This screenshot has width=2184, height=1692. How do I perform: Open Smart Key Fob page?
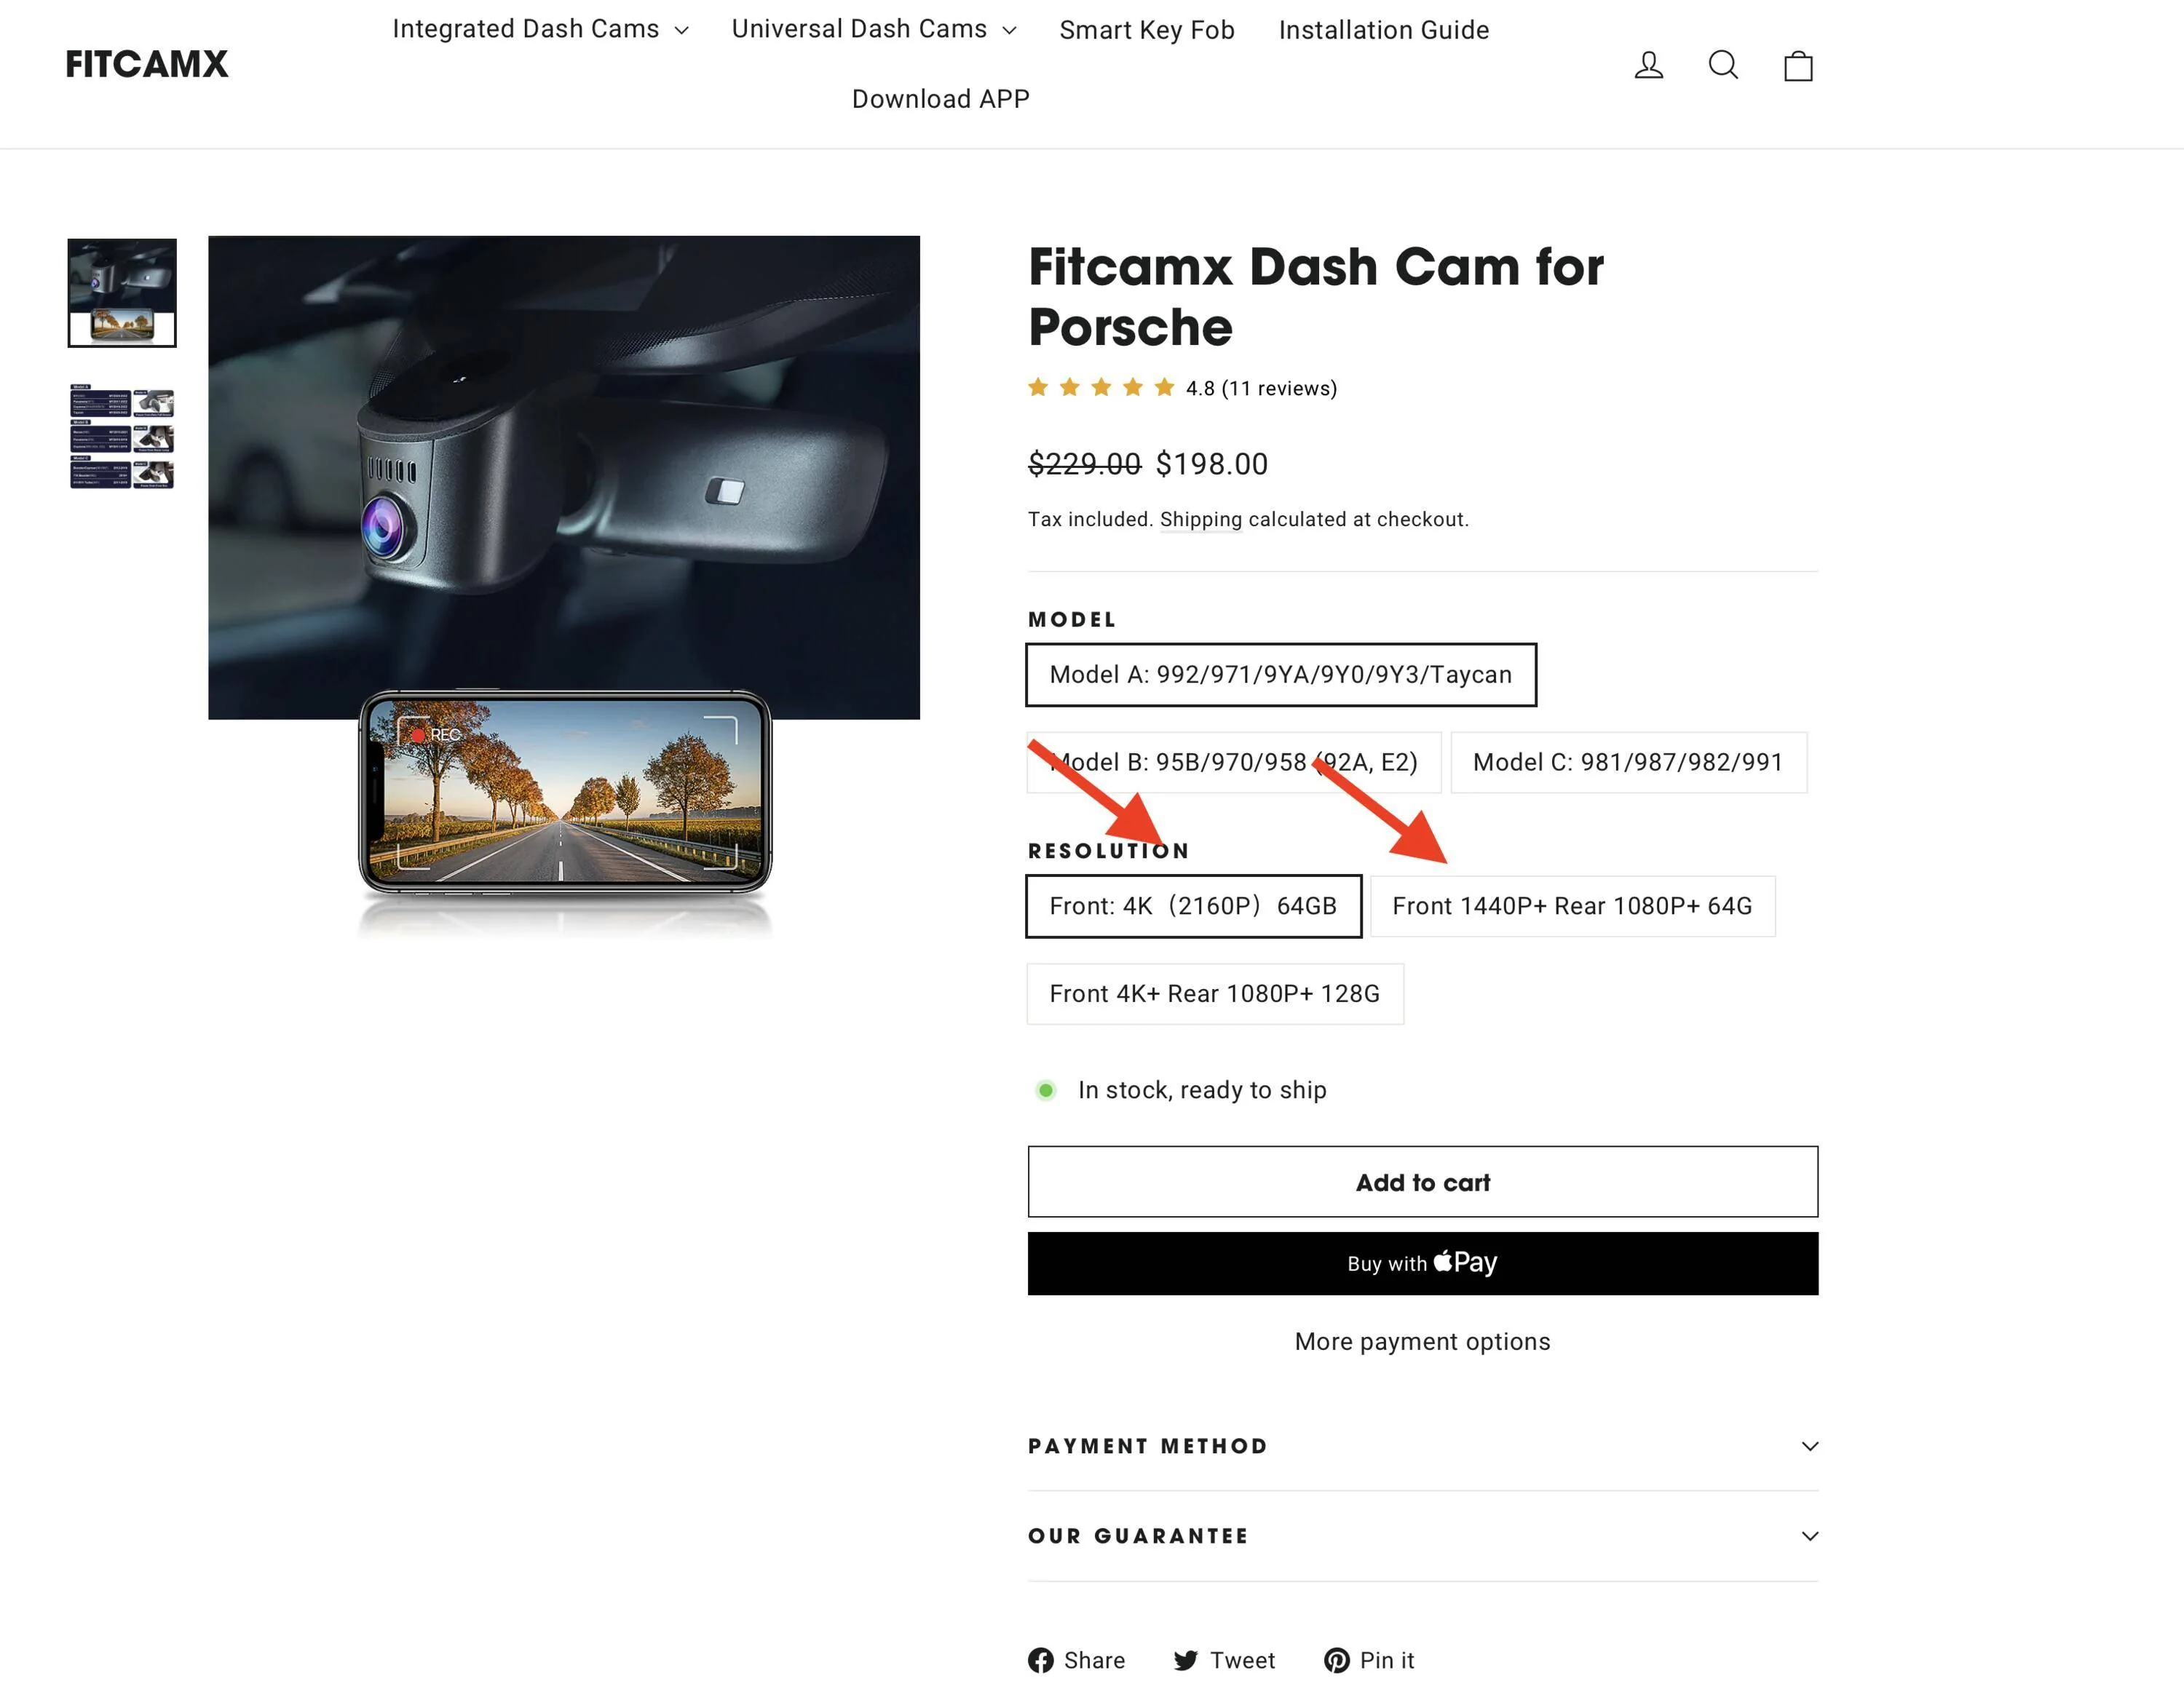pyautogui.click(x=1147, y=30)
